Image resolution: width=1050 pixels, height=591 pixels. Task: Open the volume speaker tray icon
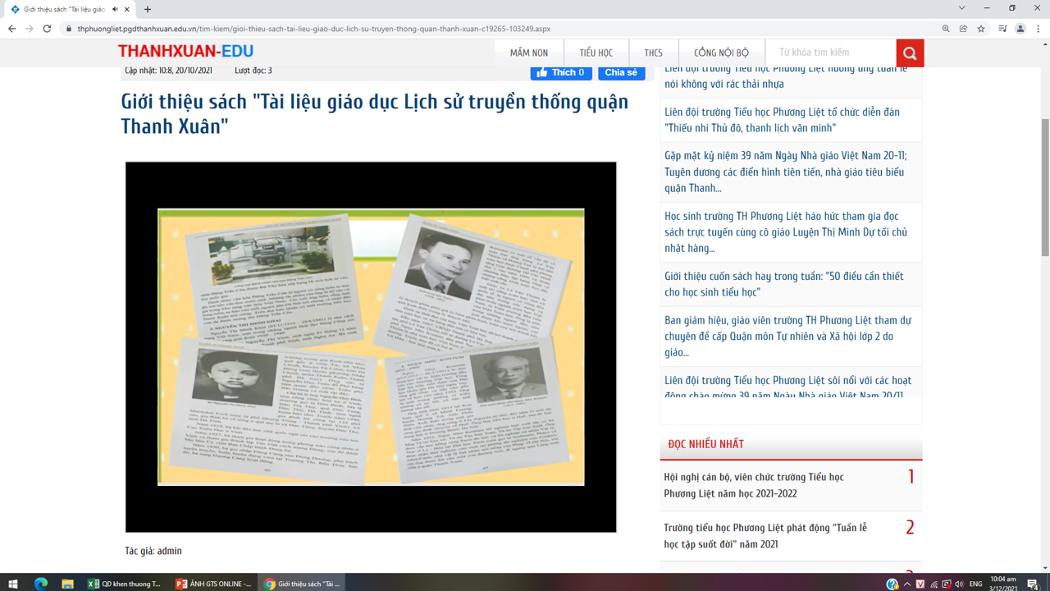point(959,584)
